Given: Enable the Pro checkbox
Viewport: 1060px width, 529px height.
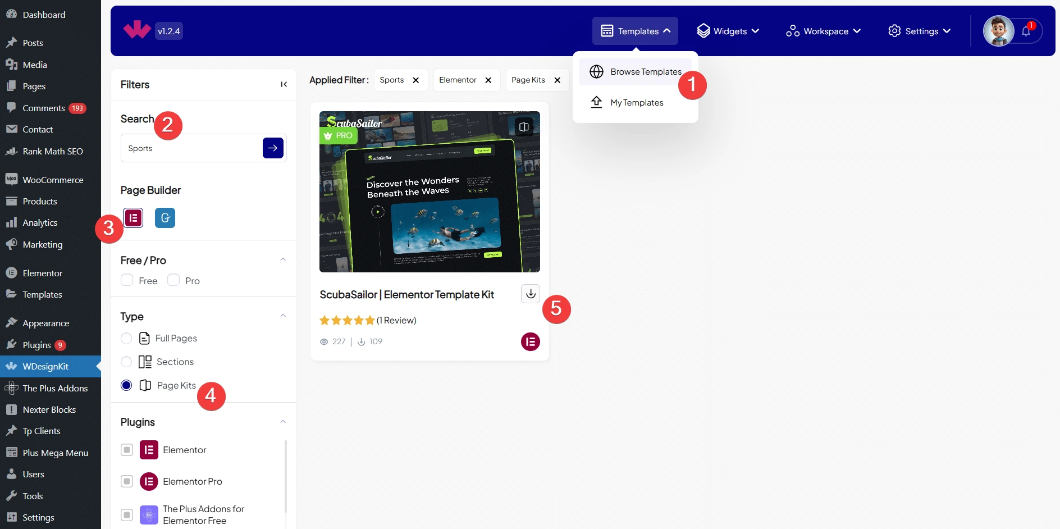Looking at the screenshot, I should click(x=174, y=280).
